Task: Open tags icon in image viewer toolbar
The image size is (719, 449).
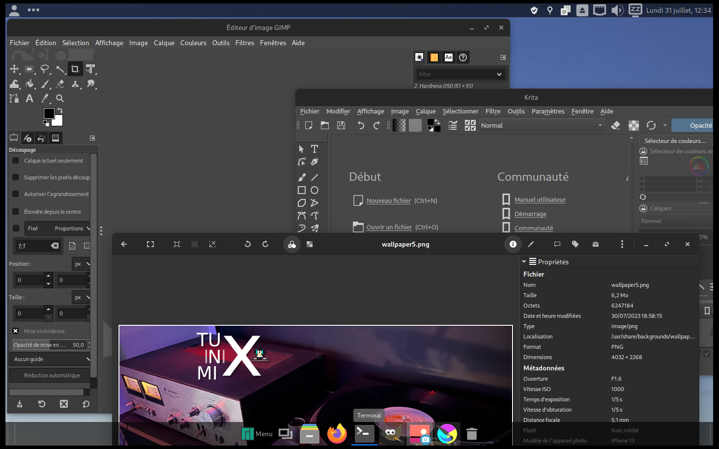Action: coord(575,244)
